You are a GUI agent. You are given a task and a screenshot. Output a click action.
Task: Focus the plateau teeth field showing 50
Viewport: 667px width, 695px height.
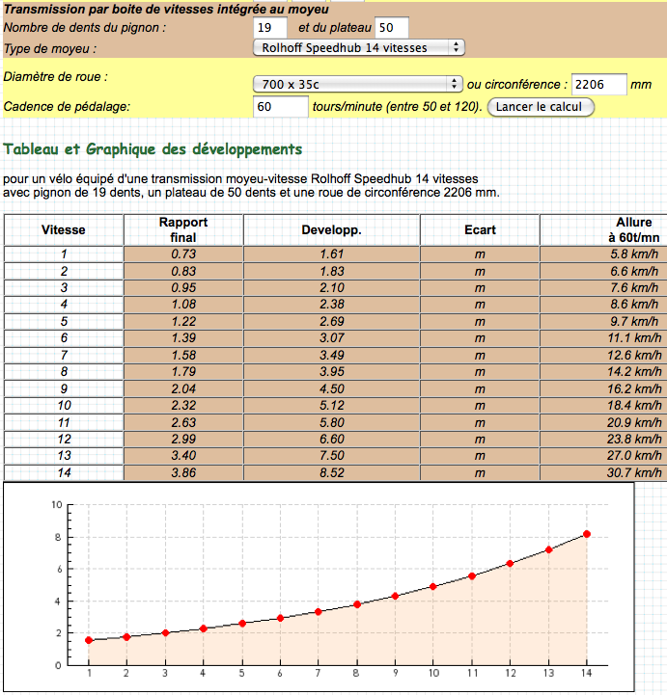tap(391, 28)
